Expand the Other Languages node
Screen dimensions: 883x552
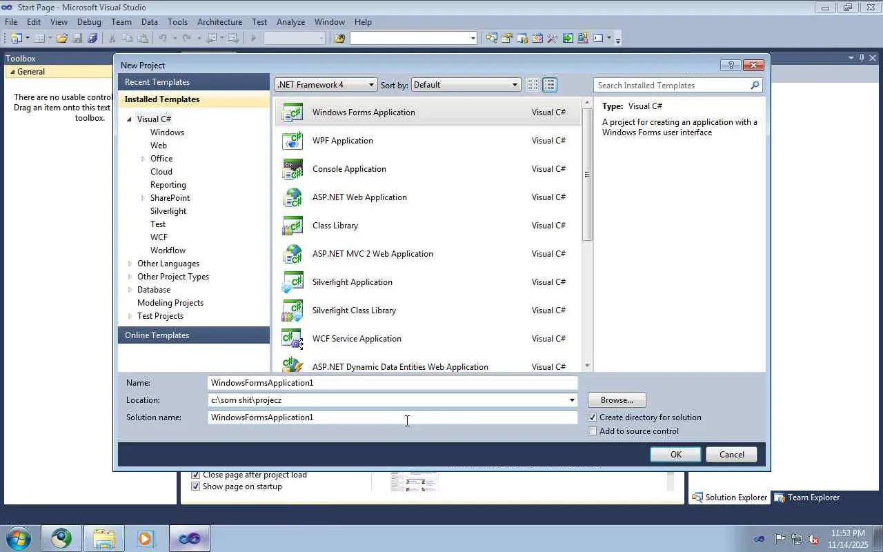130,264
